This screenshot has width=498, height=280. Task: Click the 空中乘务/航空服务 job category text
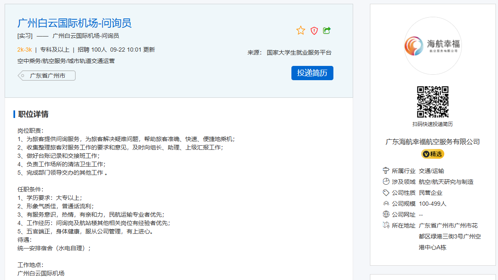tap(66, 61)
